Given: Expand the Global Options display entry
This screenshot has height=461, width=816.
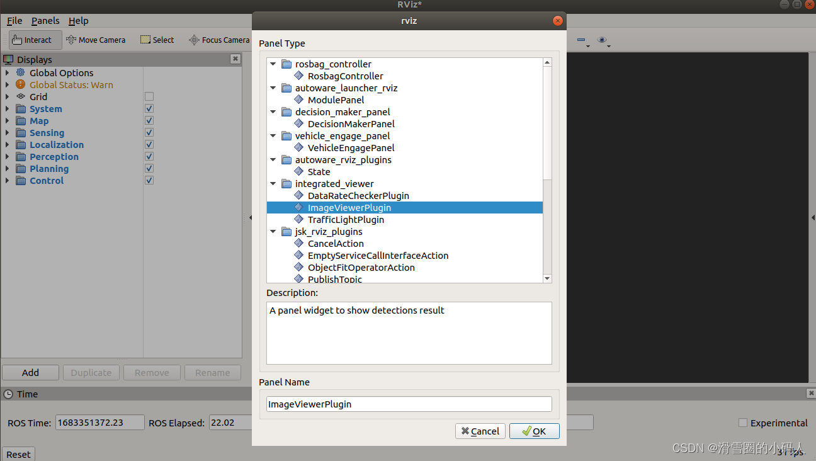Looking at the screenshot, I should pyautogui.click(x=8, y=72).
